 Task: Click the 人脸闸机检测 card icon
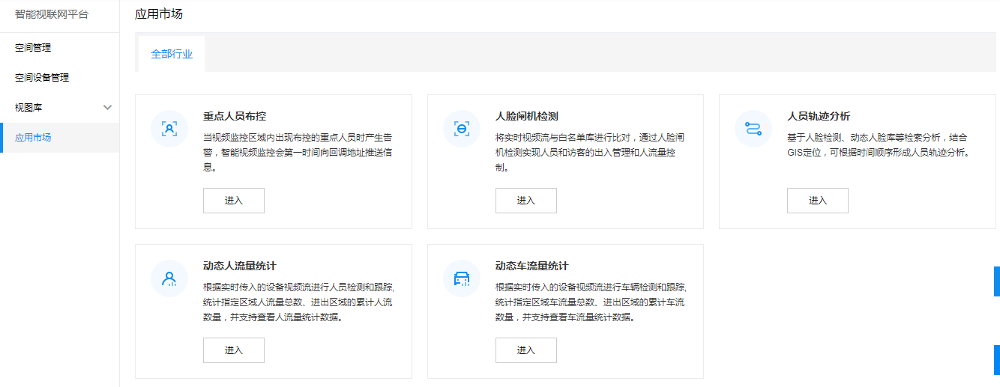462,129
